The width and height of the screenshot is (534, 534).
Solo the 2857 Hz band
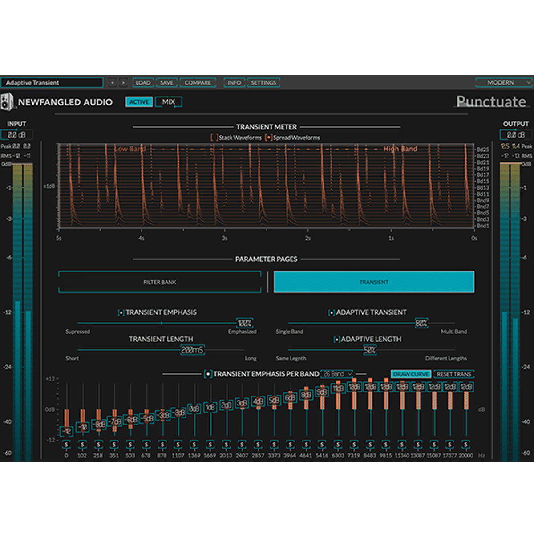coord(259,445)
